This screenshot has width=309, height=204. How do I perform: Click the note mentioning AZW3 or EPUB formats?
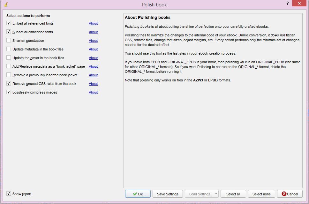click(178, 80)
